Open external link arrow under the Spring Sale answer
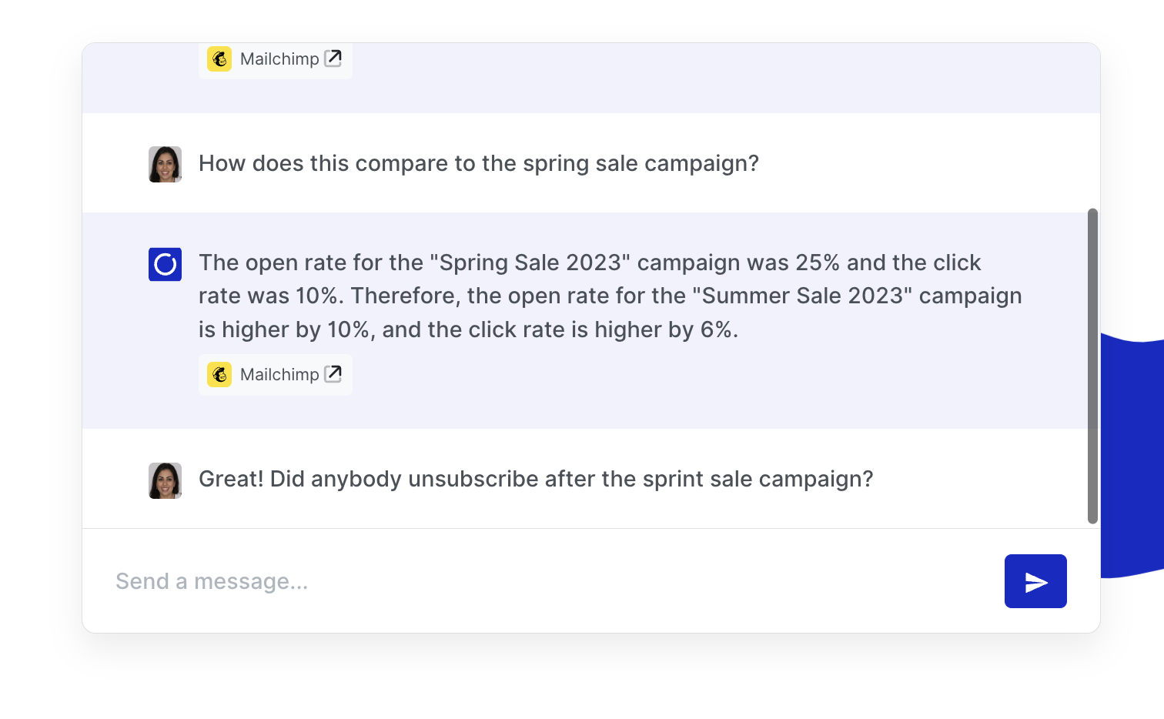 pos(333,374)
